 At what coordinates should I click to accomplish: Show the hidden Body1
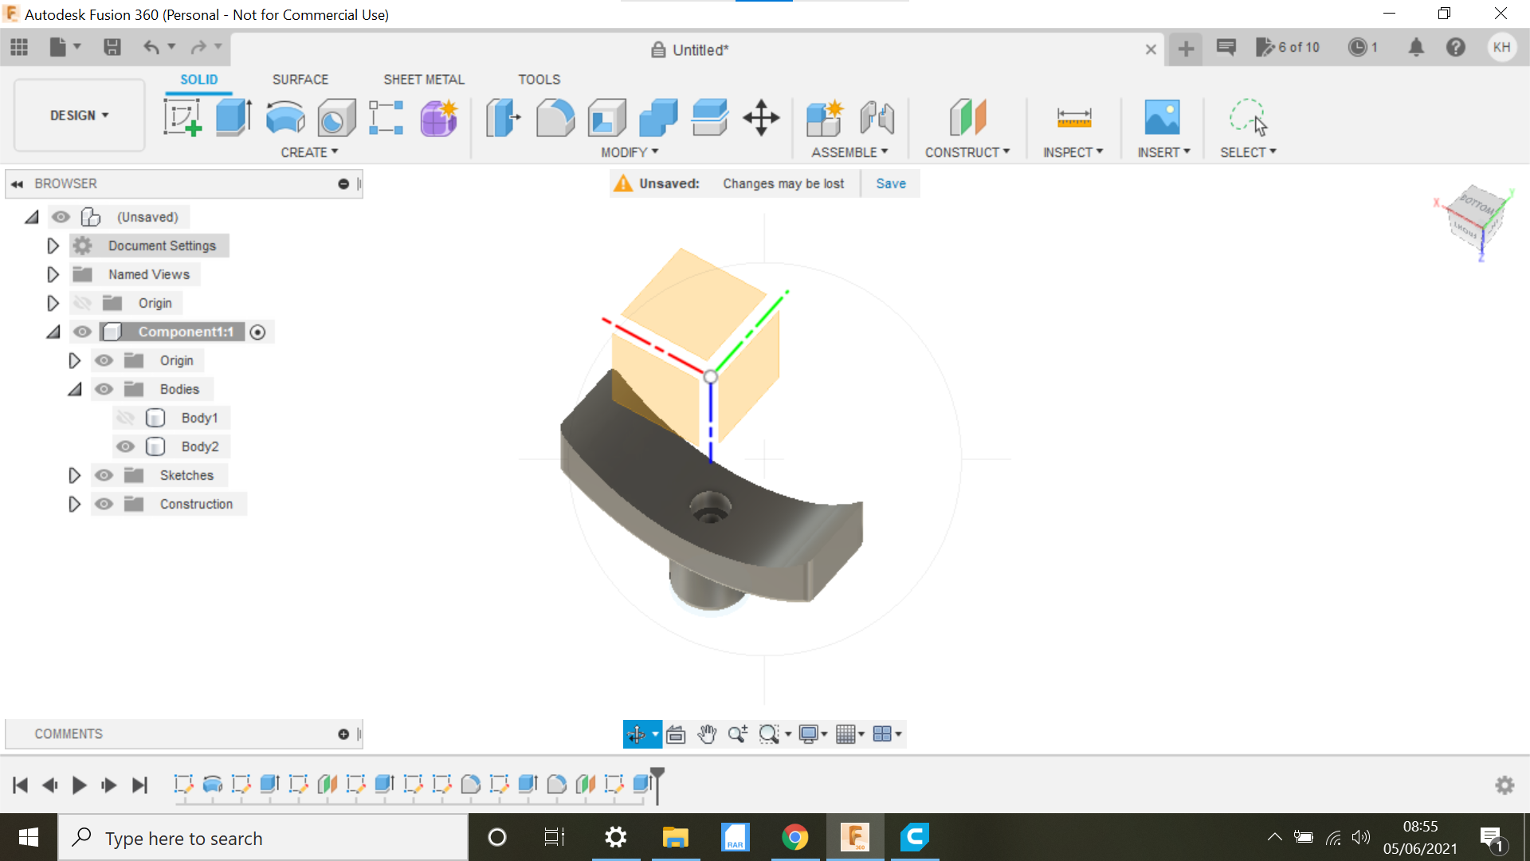[125, 417]
